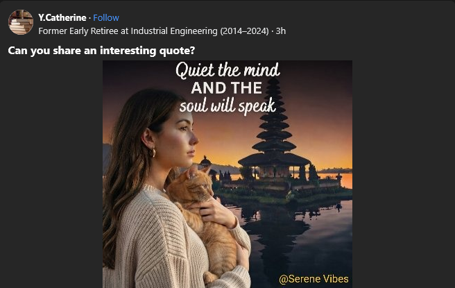Click the 'Quiet the mind' script text
The image size is (455, 288).
click(227, 70)
